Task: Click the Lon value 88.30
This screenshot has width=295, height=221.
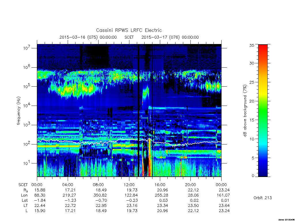Action: [40, 195]
